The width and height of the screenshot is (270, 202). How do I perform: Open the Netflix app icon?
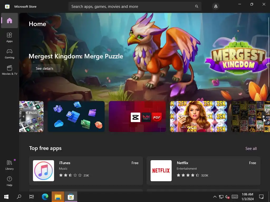(161, 170)
